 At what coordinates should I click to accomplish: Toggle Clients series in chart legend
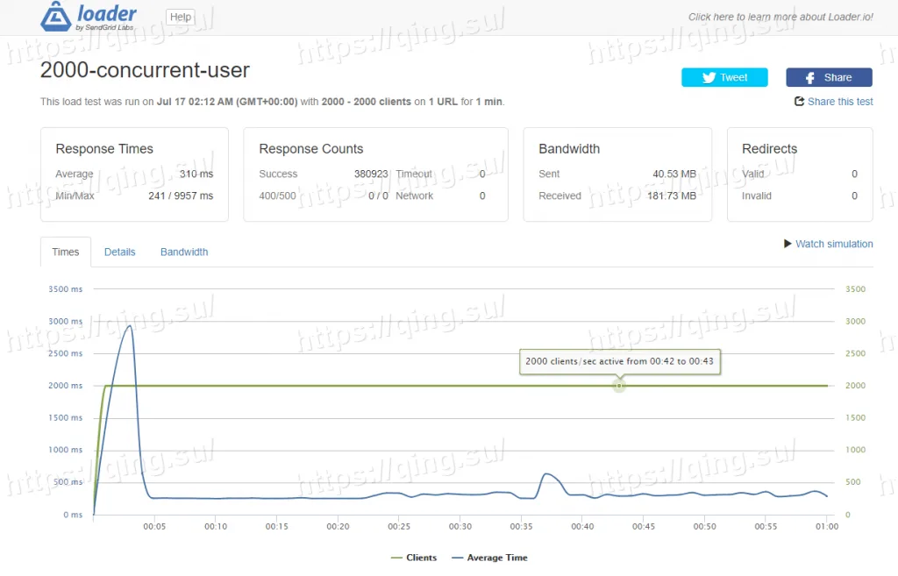(413, 558)
